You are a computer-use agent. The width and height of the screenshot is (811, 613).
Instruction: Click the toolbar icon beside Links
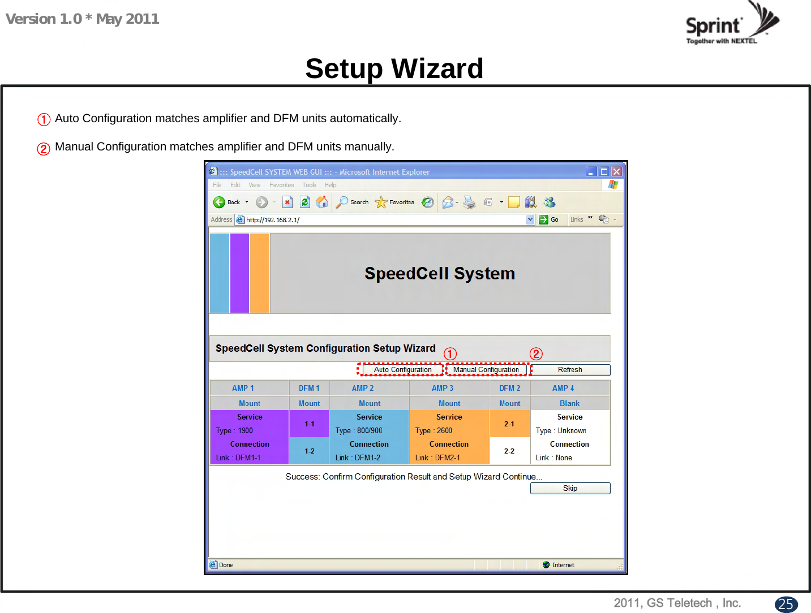pos(604,219)
